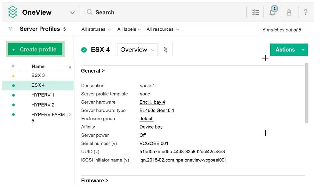Select the ESX 3 profile row
The height and width of the screenshot is (189, 320).
[x=38, y=75]
